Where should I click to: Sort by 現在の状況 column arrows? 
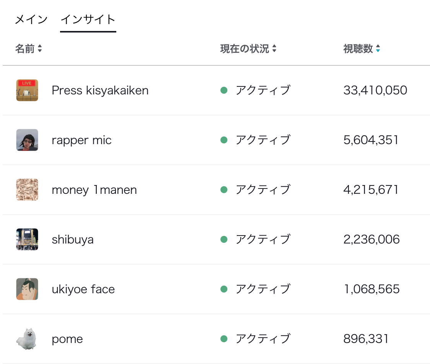(274, 49)
